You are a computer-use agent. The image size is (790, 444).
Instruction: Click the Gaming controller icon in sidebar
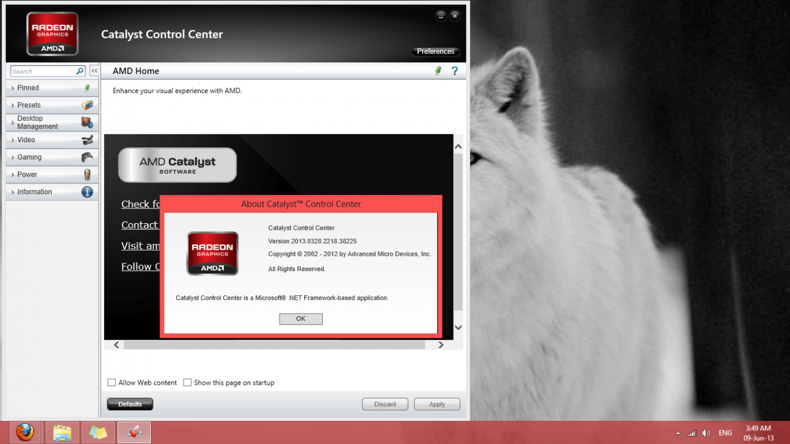point(87,157)
